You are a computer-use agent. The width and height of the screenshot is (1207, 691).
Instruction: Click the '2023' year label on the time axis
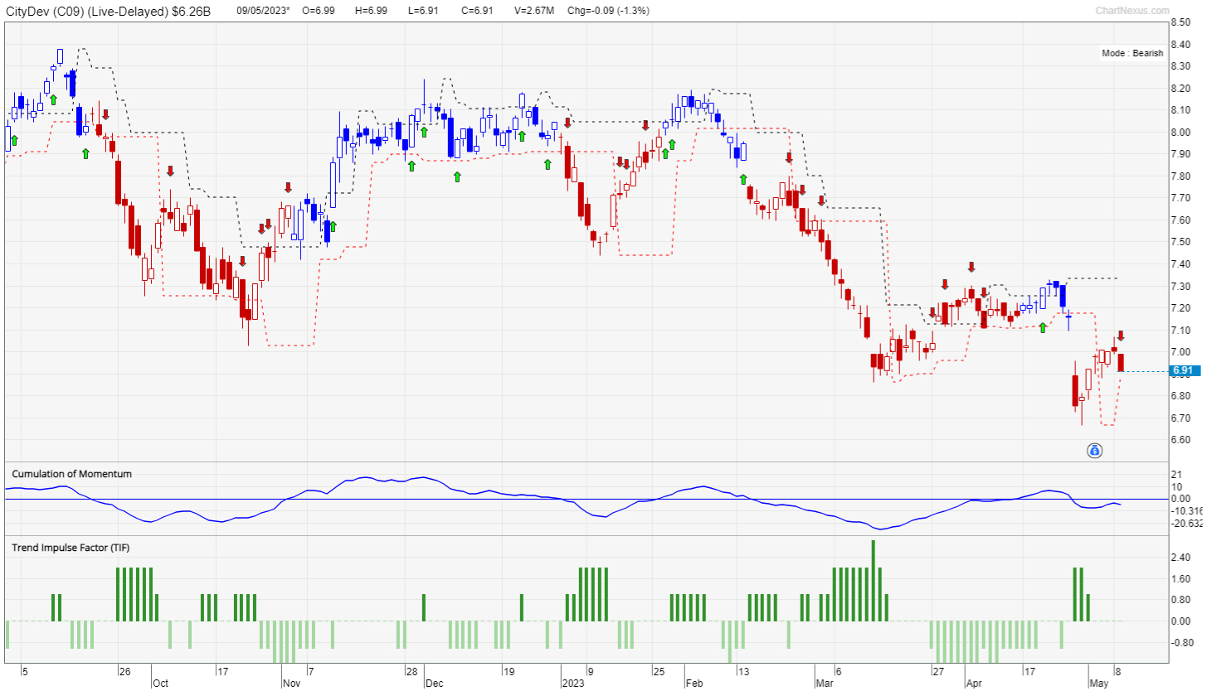573,684
